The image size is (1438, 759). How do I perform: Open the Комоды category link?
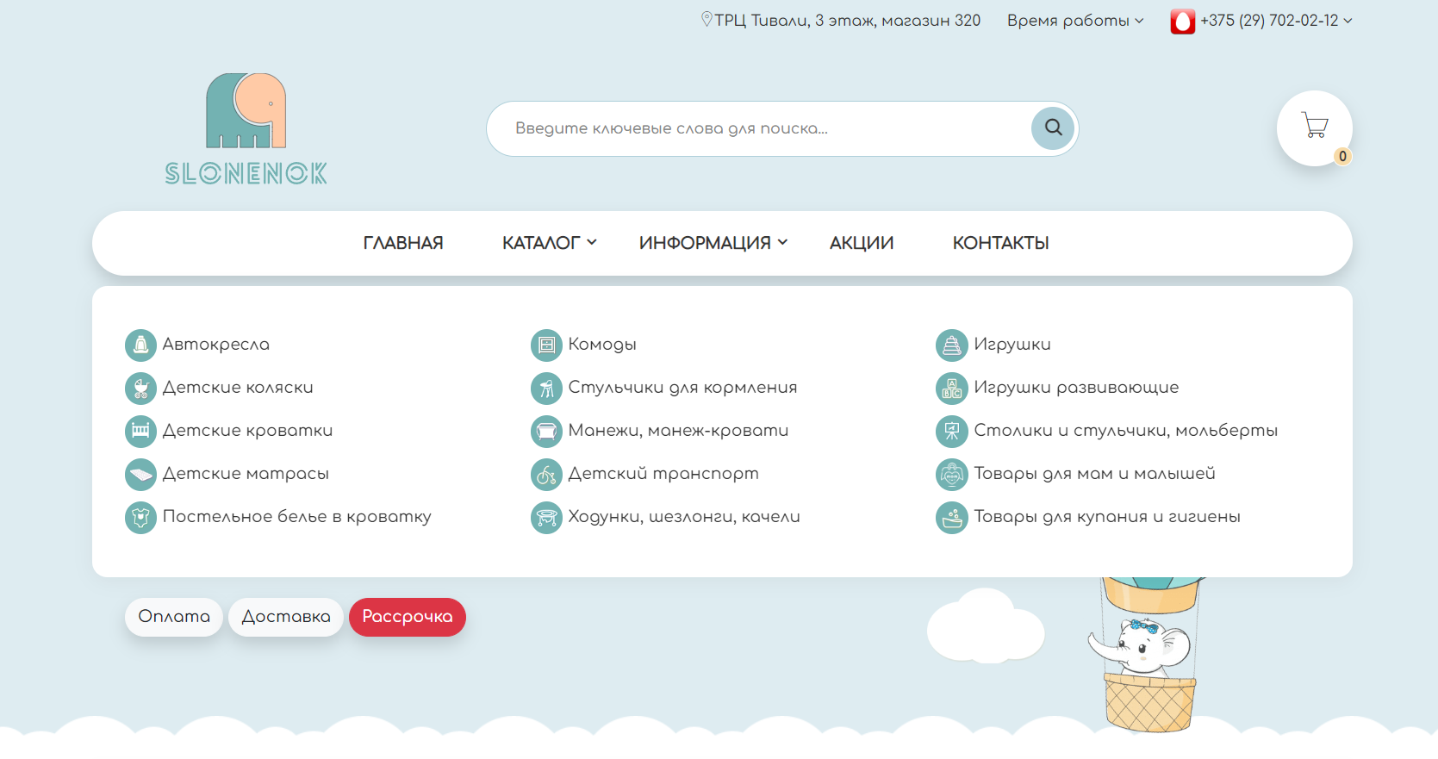tap(602, 345)
